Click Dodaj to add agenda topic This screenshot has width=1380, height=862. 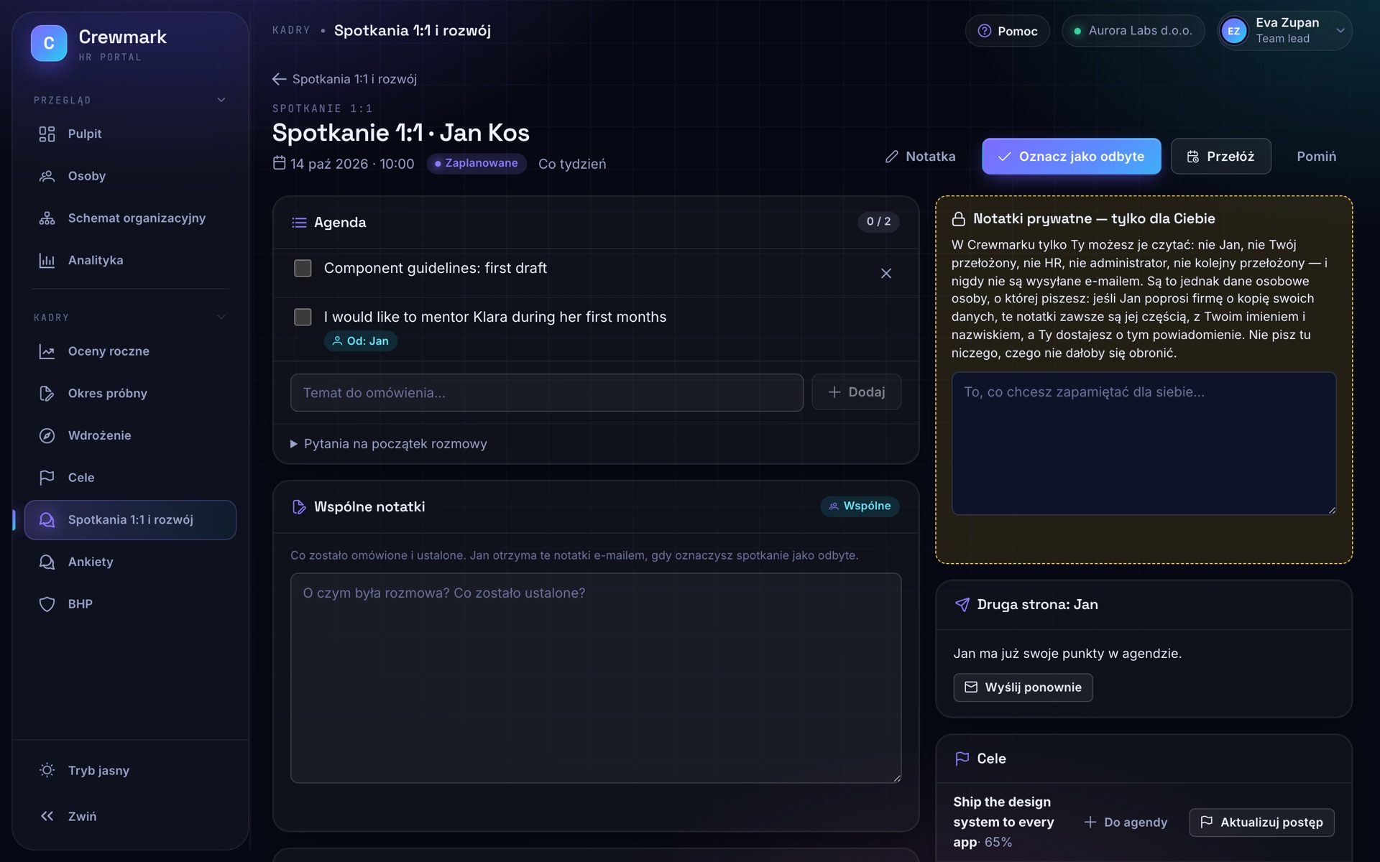pos(856,392)
